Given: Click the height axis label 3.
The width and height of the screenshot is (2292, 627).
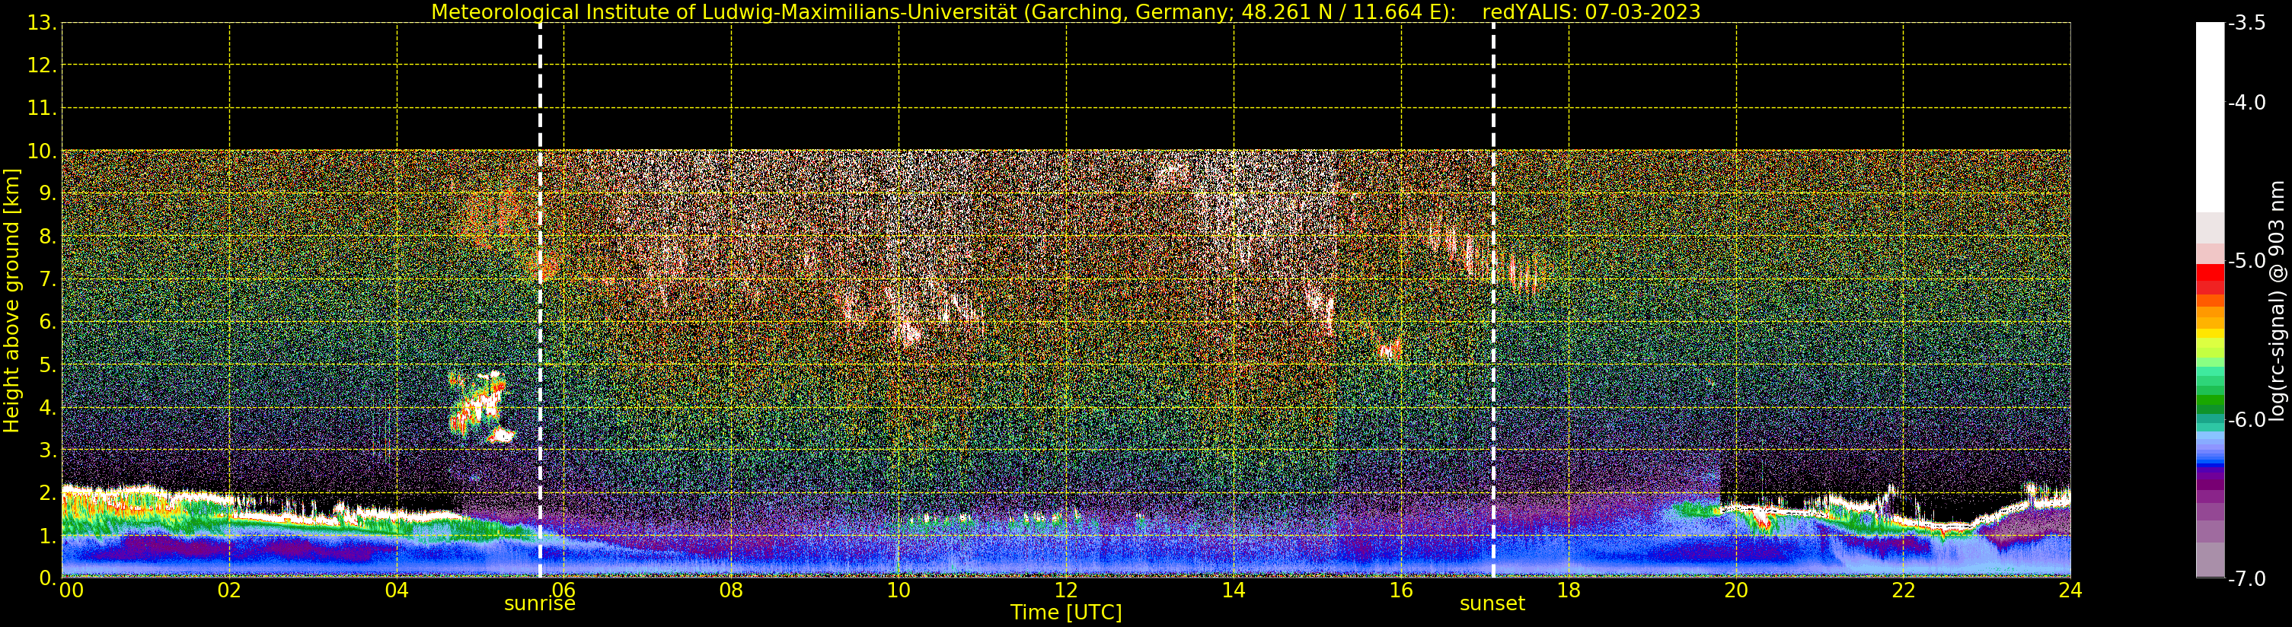Looking at the screenshot, I should coord(48,450).
